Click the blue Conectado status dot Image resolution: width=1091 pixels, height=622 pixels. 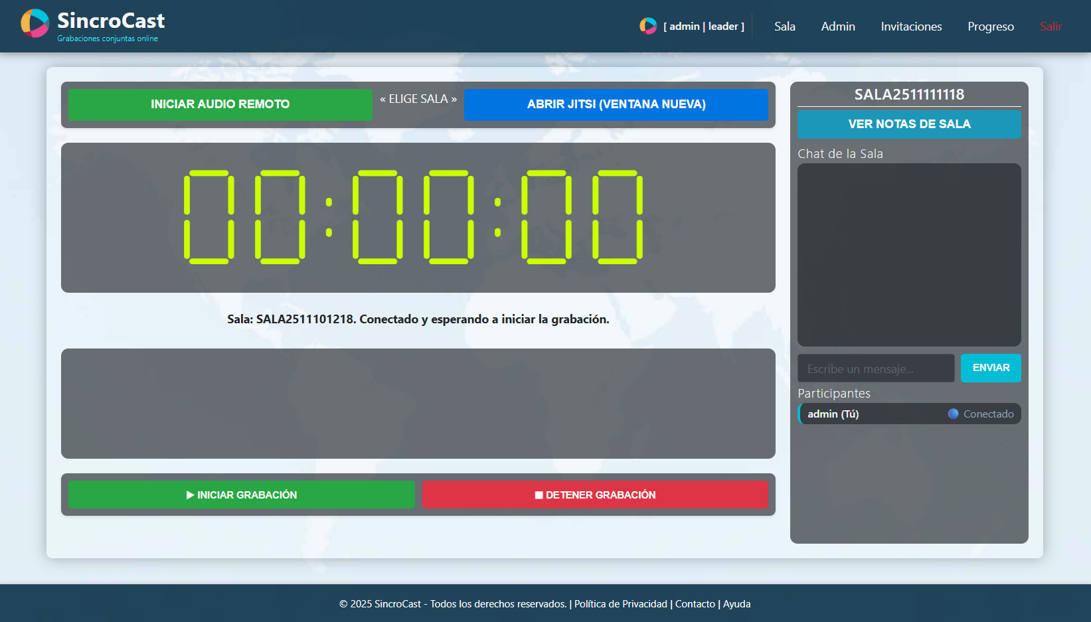point(953,414)
